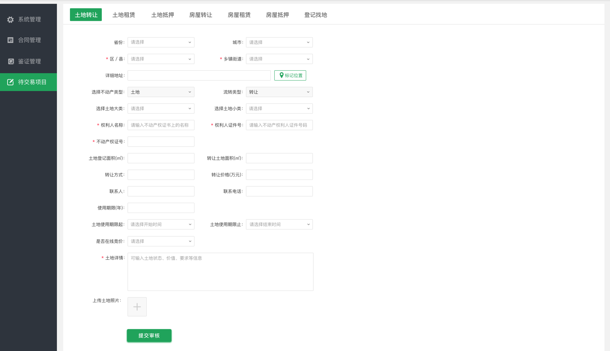Switch to the 土地租赁 tab
The width and height of the screenshot is (610, 351).
click(124, 15)
